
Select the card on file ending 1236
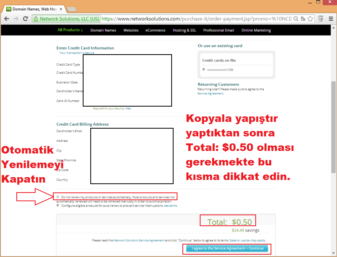click(204, 69)
